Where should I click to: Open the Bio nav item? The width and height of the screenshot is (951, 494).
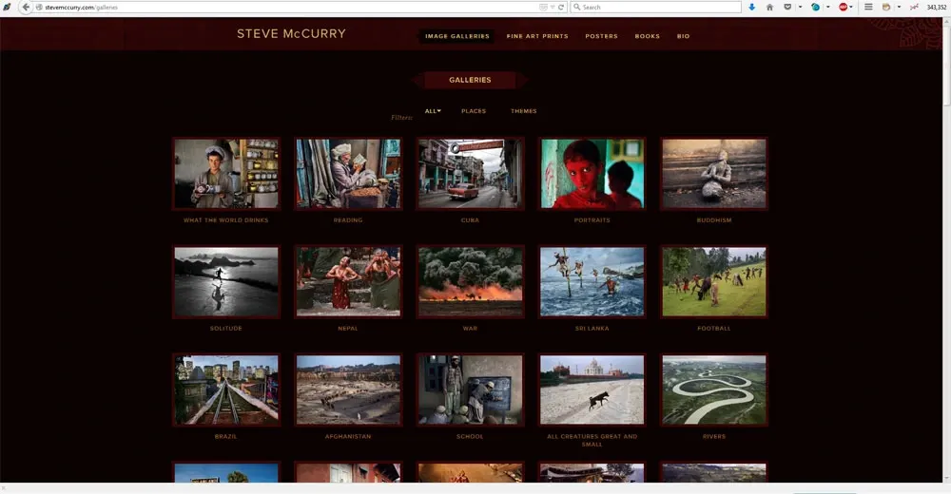(x=683, y=36)
